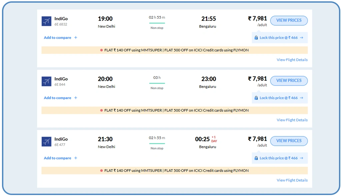Click IndiGo logo for flight 6E 477
The width and height of the screenshot is (342, 196).
tap(46, 142)
